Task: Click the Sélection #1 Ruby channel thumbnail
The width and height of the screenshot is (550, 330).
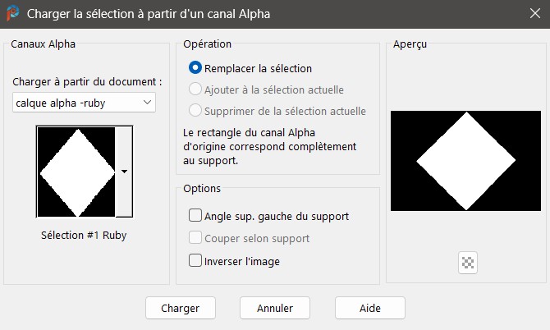Action: [76, 172]
